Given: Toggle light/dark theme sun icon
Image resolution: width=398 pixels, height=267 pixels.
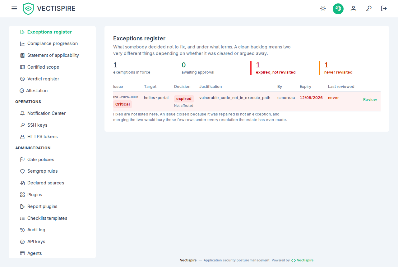Looking at the screenshot, I should coord(323,8).
